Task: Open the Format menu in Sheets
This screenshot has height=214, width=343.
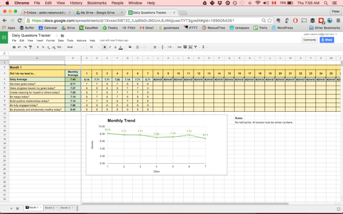Action: [x=50, y=41]
